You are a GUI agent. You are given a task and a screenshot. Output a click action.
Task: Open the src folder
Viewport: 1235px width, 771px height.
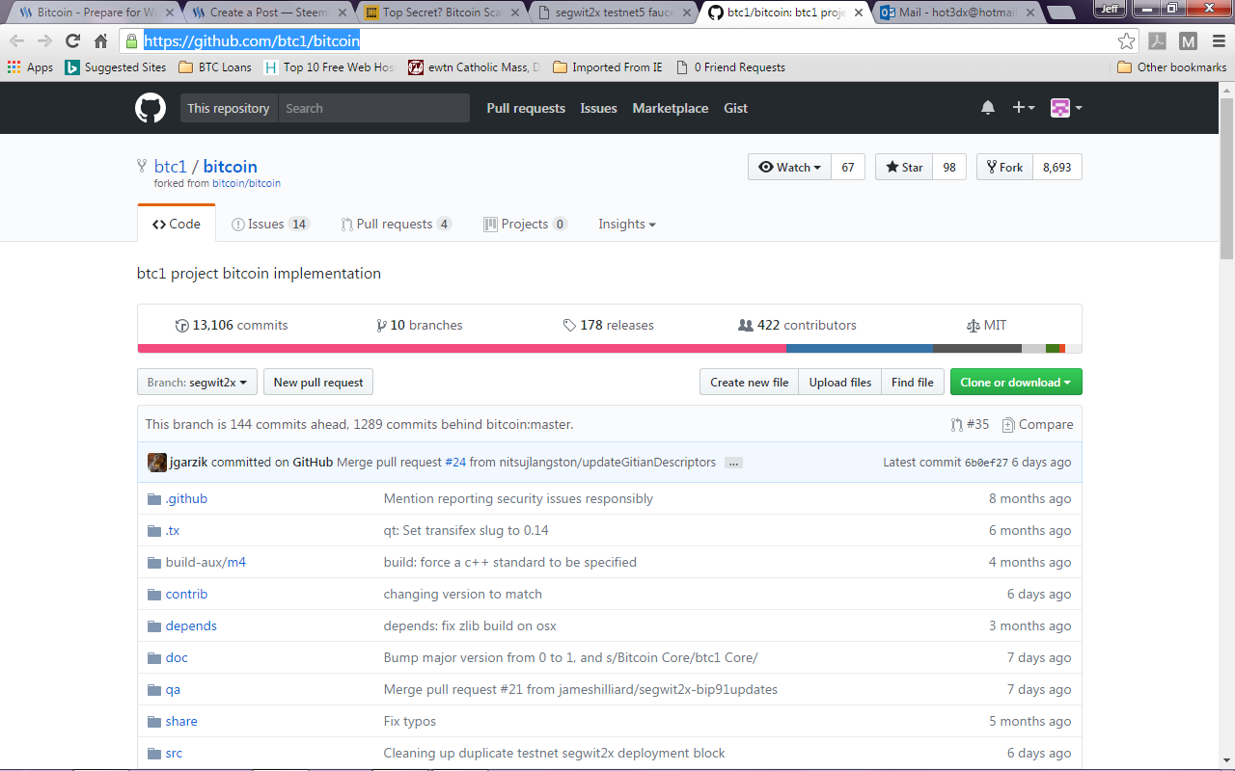[x=174, y=753]
